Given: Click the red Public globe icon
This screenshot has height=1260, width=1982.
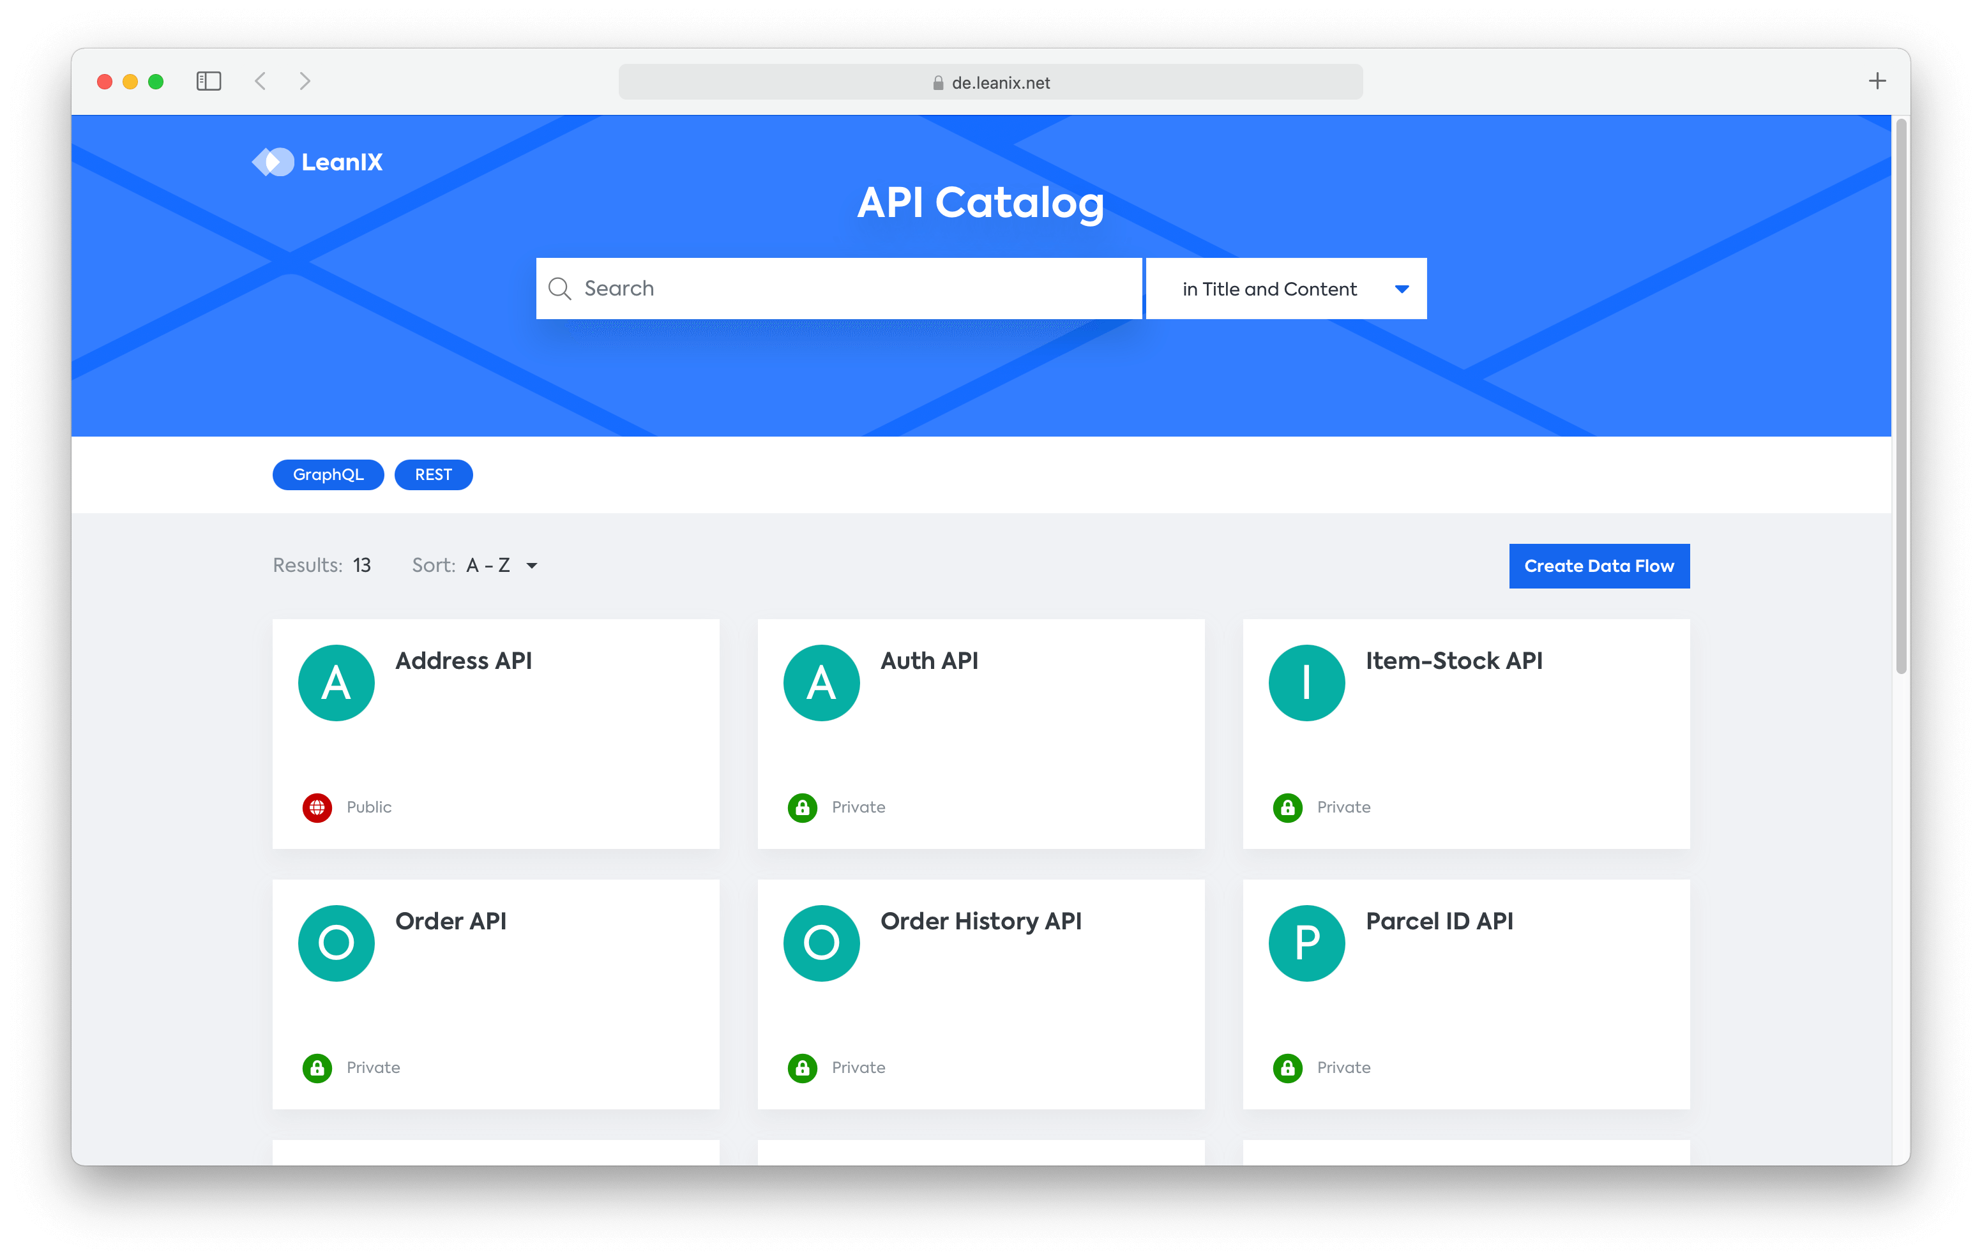Looking at the screenshot, I should 317,807.
